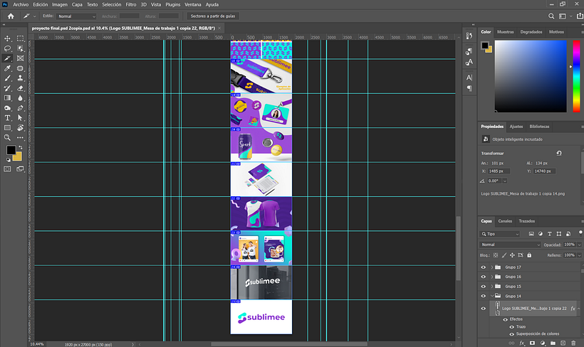
Task: Lock all layer attributes
Action: click(x=529, y=255)
